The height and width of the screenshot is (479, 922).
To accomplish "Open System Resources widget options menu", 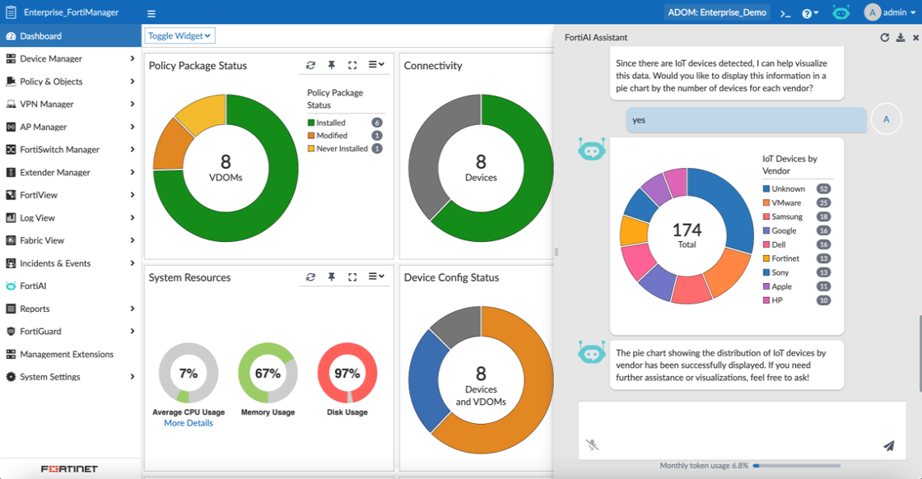I will pos(375,277).
